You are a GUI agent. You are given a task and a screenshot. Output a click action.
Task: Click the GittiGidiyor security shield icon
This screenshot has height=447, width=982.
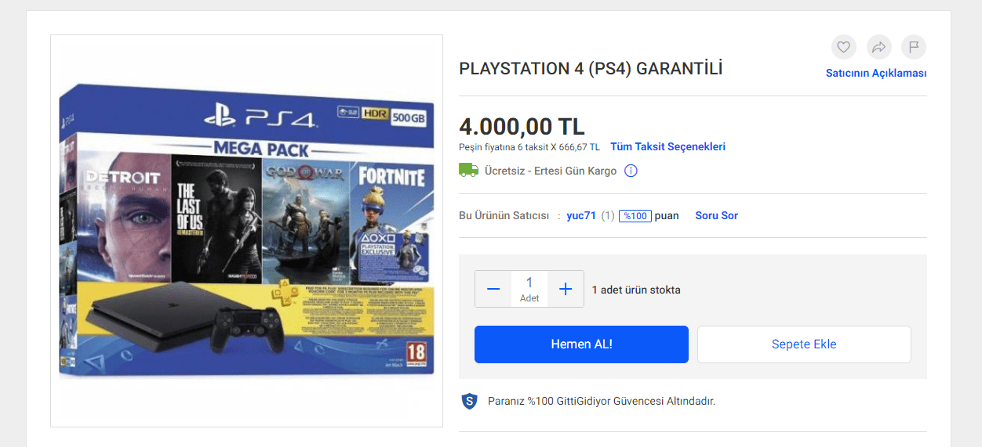click(469, 401)
